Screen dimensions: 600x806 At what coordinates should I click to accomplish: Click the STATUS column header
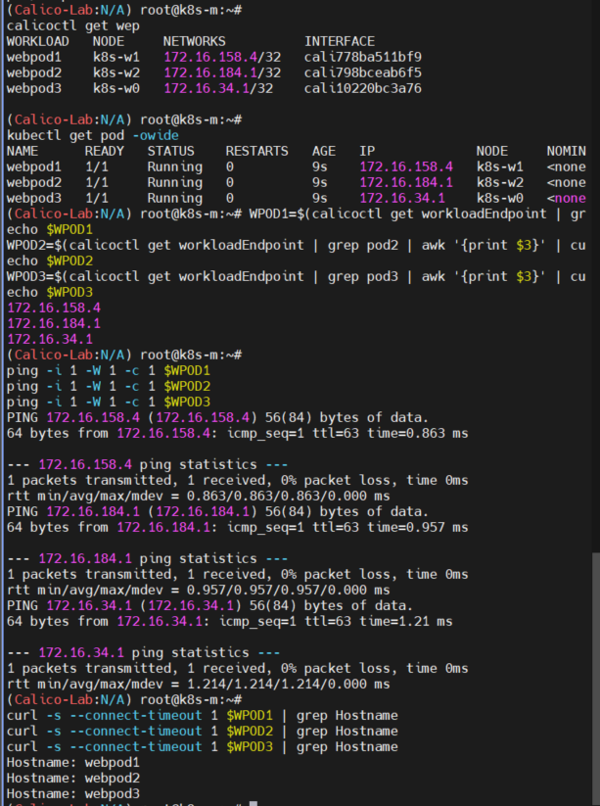pos(171,151)
